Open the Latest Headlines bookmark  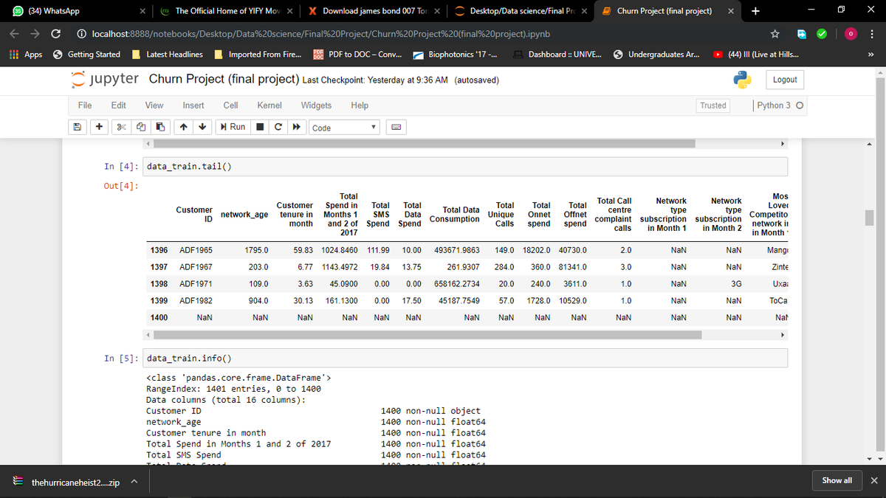[168, 55]
